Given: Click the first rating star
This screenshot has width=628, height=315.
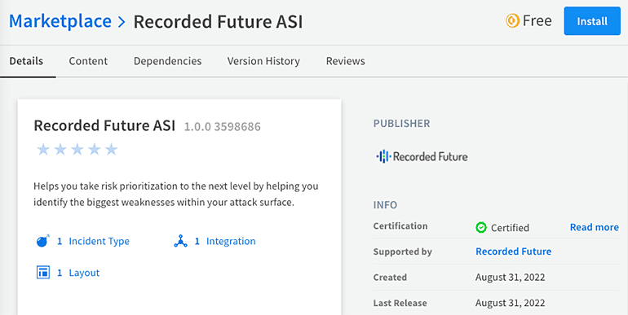Looking at the screenshot, I should [43, 150].
